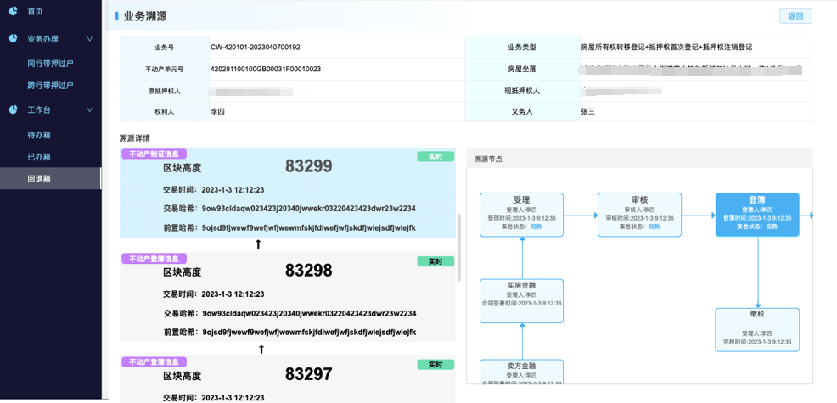Image resolution: width=837 pixels, height=403 pixels.
Task: Select the 审核 node in the flowchart
Action: 639,214
